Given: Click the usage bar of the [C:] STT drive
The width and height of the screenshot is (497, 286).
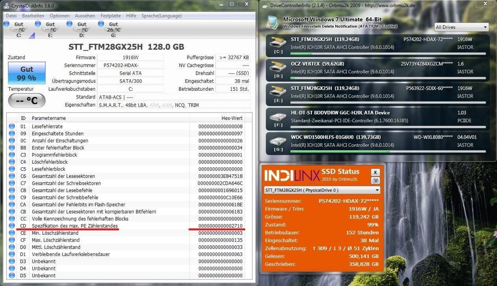Looking at the screenshot, I should [388, 53].
